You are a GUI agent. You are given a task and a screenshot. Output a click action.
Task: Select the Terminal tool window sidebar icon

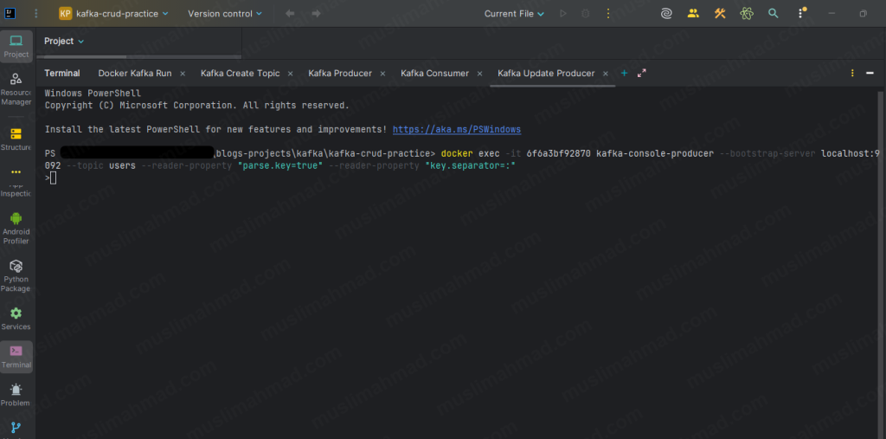(x=16, y=357)
